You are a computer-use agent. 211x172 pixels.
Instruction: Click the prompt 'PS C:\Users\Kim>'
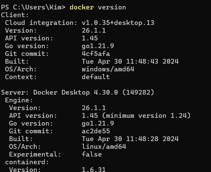coord(33,7)
